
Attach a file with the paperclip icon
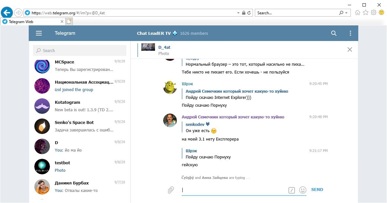(x=171, y=190)
